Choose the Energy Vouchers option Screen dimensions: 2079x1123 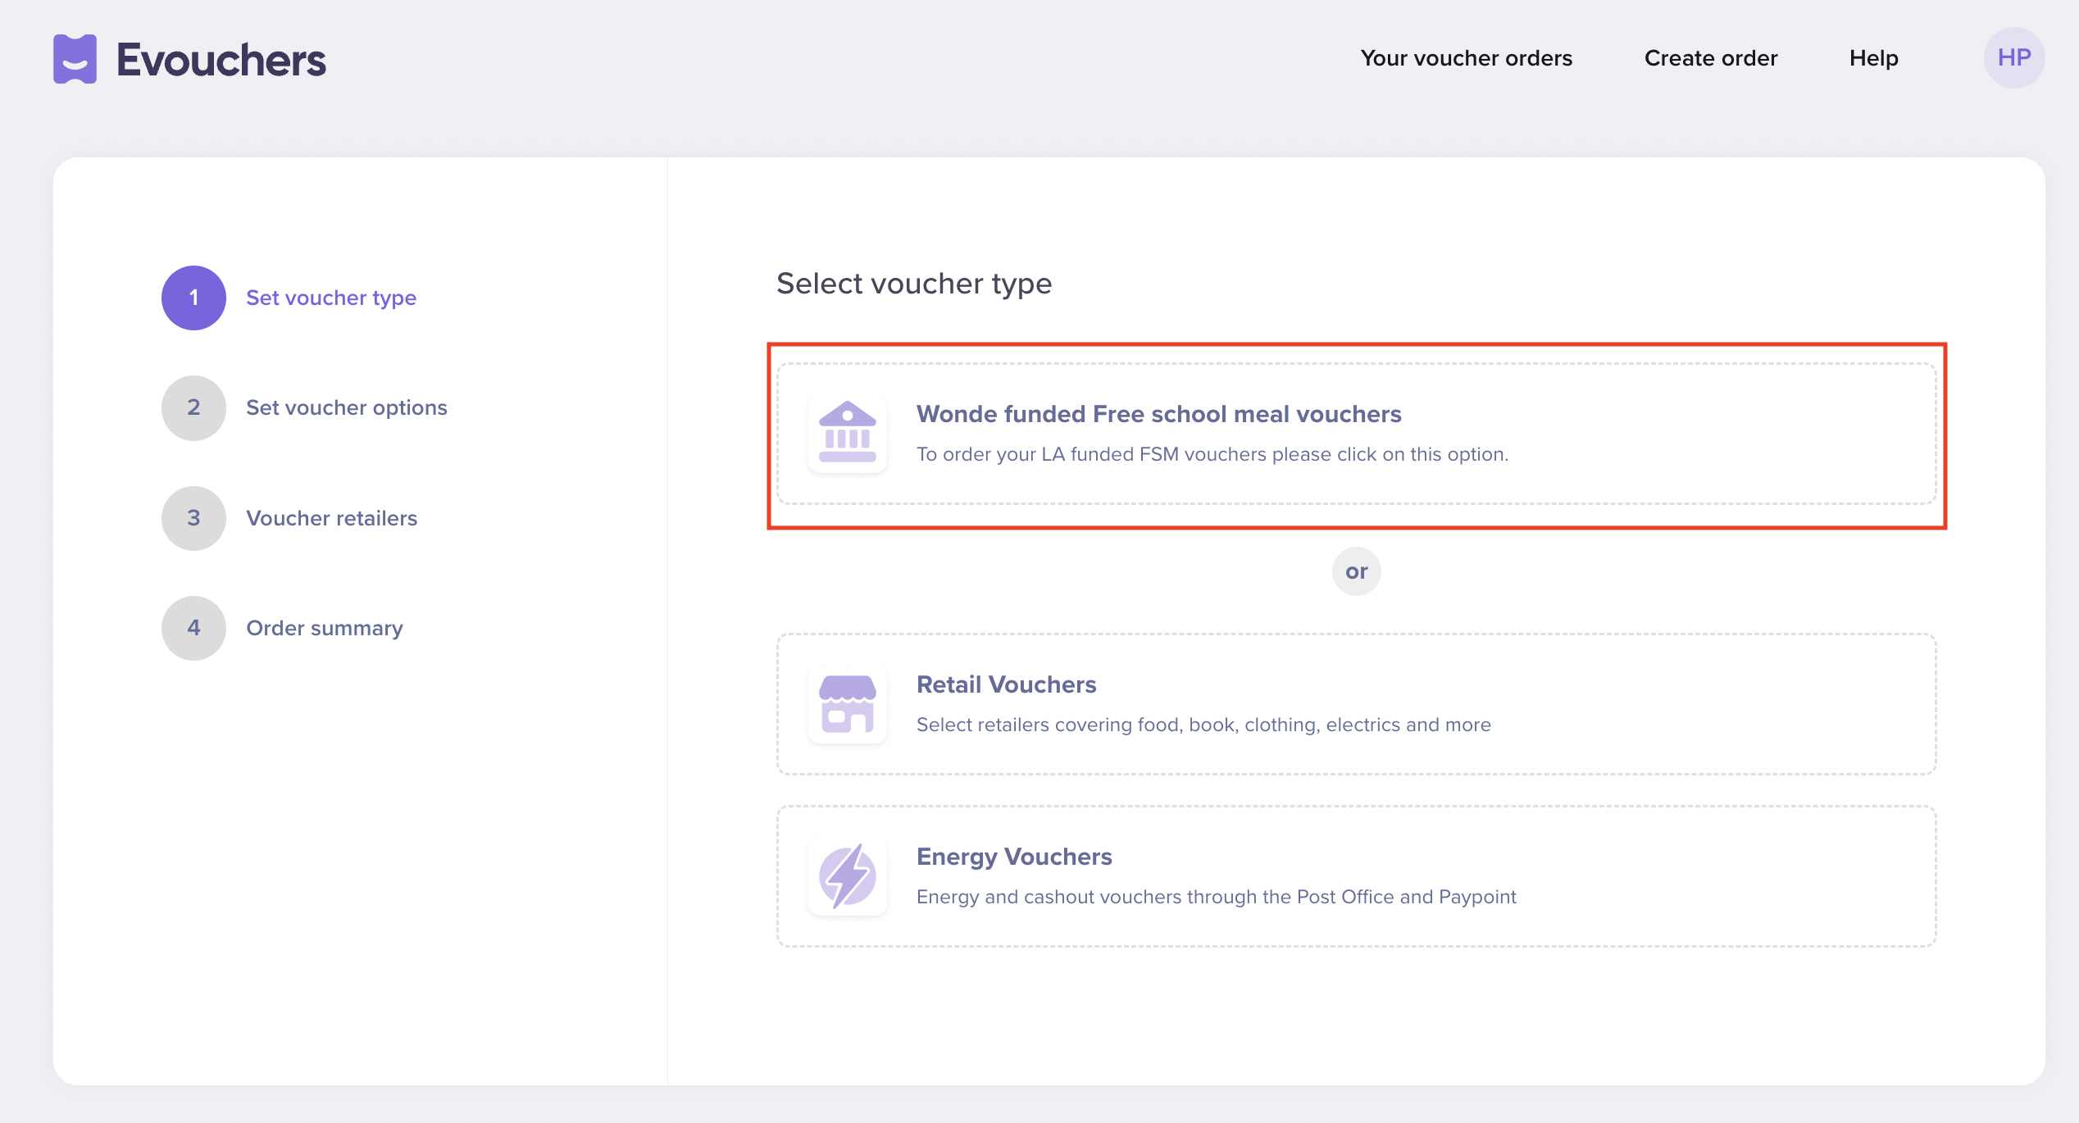point(1356,876)
